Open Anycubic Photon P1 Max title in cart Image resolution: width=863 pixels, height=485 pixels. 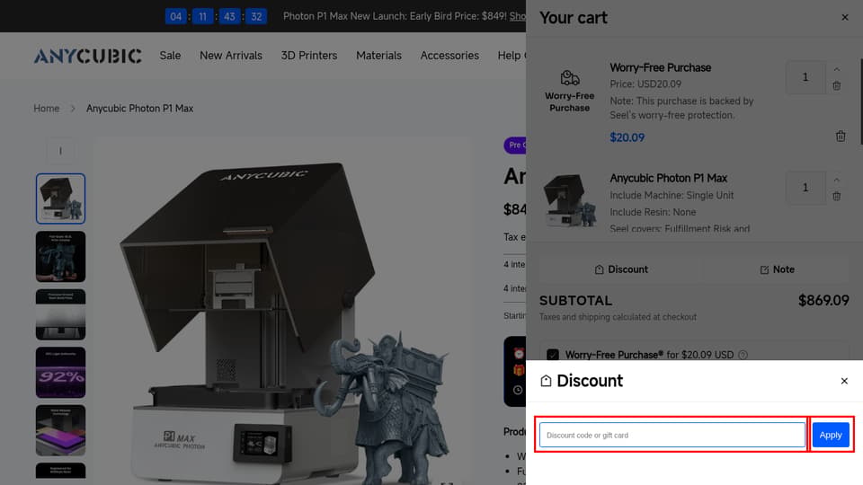coord(668,178)
